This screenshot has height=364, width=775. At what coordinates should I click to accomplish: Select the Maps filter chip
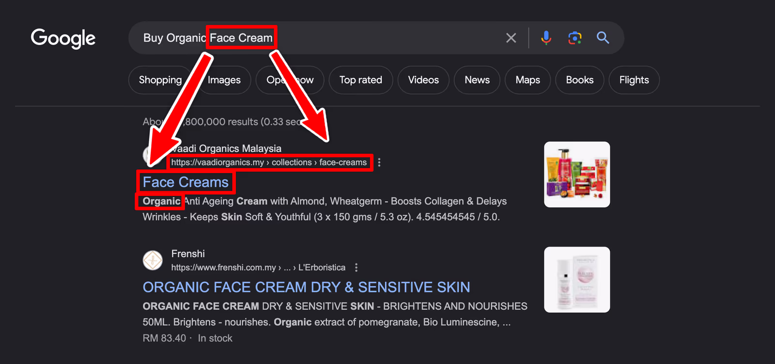pos(527,80)
